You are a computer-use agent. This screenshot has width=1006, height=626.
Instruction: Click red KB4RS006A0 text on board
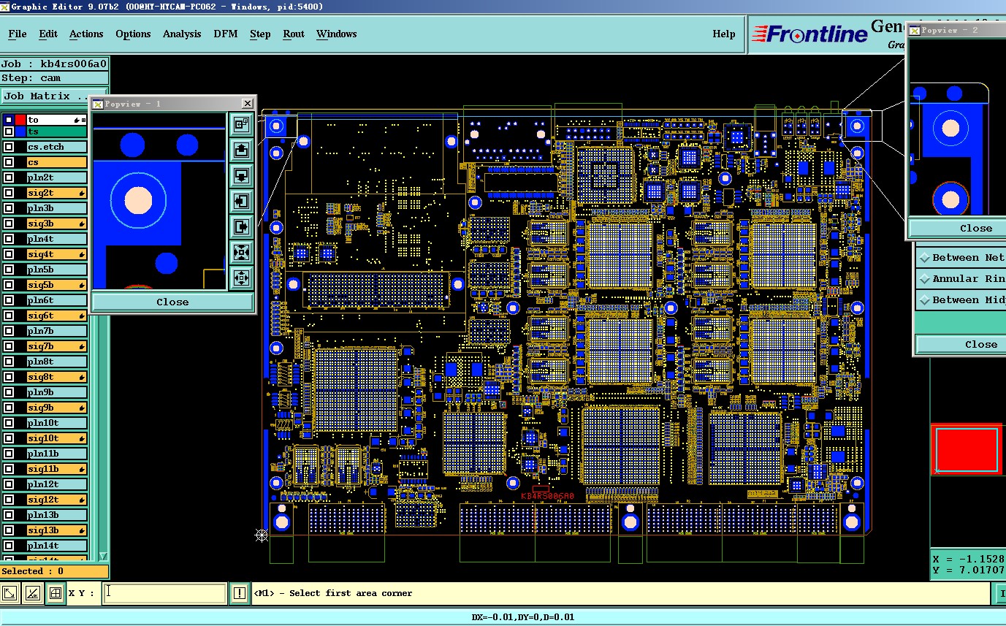tap(547, 497)
